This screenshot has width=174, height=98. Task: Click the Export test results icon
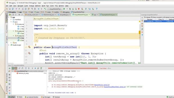41,68
